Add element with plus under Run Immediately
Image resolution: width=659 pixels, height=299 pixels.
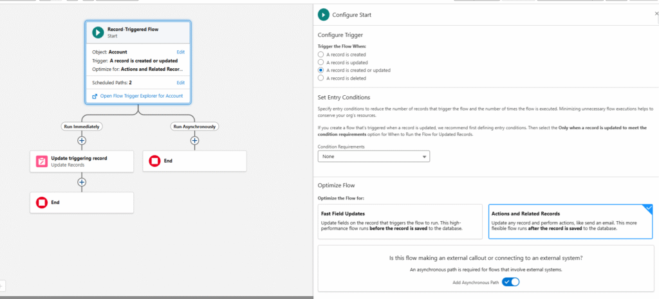coord(82,140)
